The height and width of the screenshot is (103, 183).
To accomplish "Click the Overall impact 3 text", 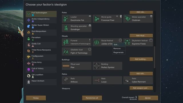I will 129,97.
